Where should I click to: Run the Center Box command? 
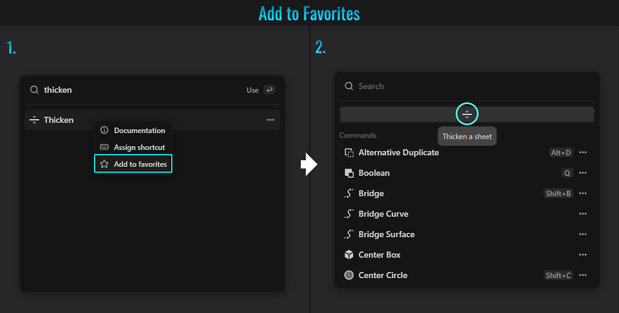[467, 255]
